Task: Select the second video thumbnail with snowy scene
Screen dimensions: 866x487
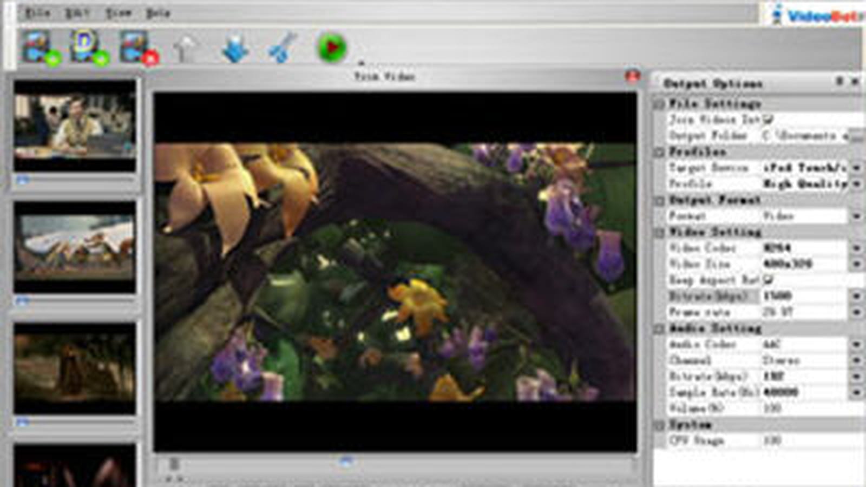Action: 75,247
